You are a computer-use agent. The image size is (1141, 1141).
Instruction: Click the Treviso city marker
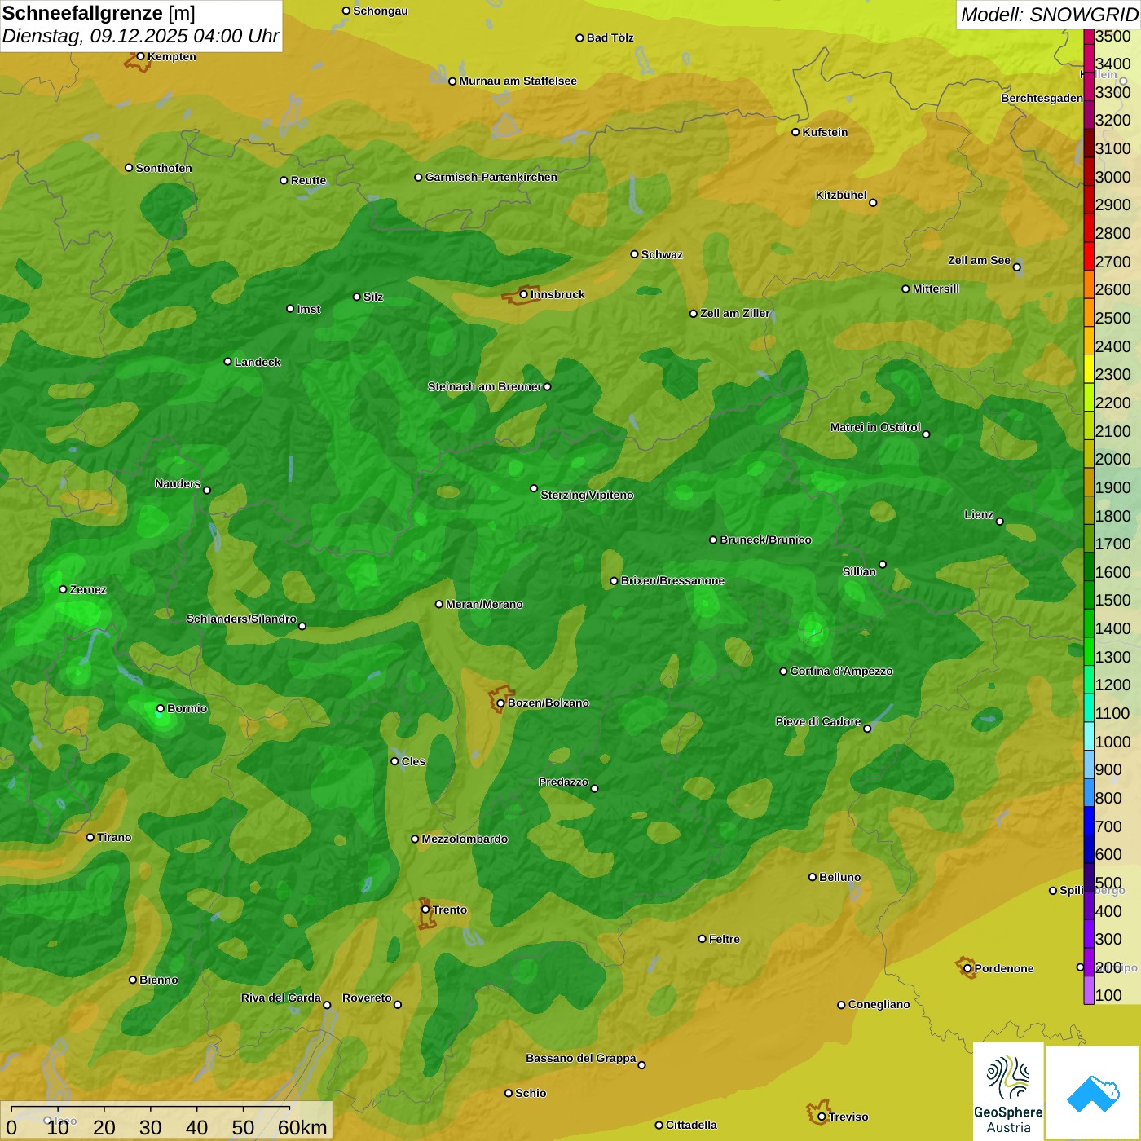pyautogui.click(x=822, y=1117)
